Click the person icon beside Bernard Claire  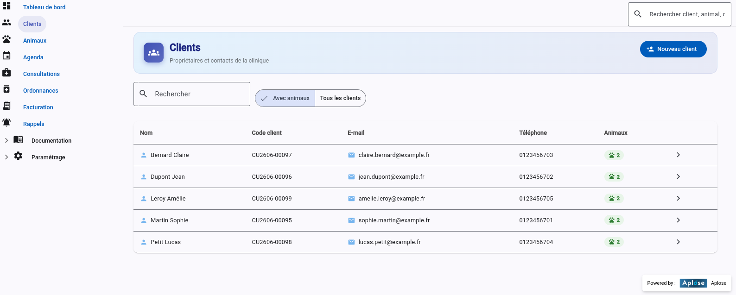coord(144,155)
